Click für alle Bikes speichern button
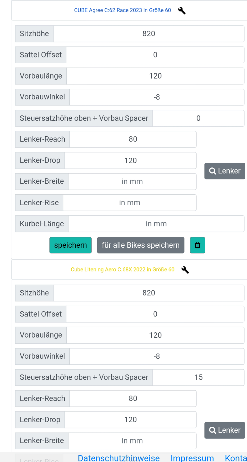247x462 pixels. tap(140, 245)
